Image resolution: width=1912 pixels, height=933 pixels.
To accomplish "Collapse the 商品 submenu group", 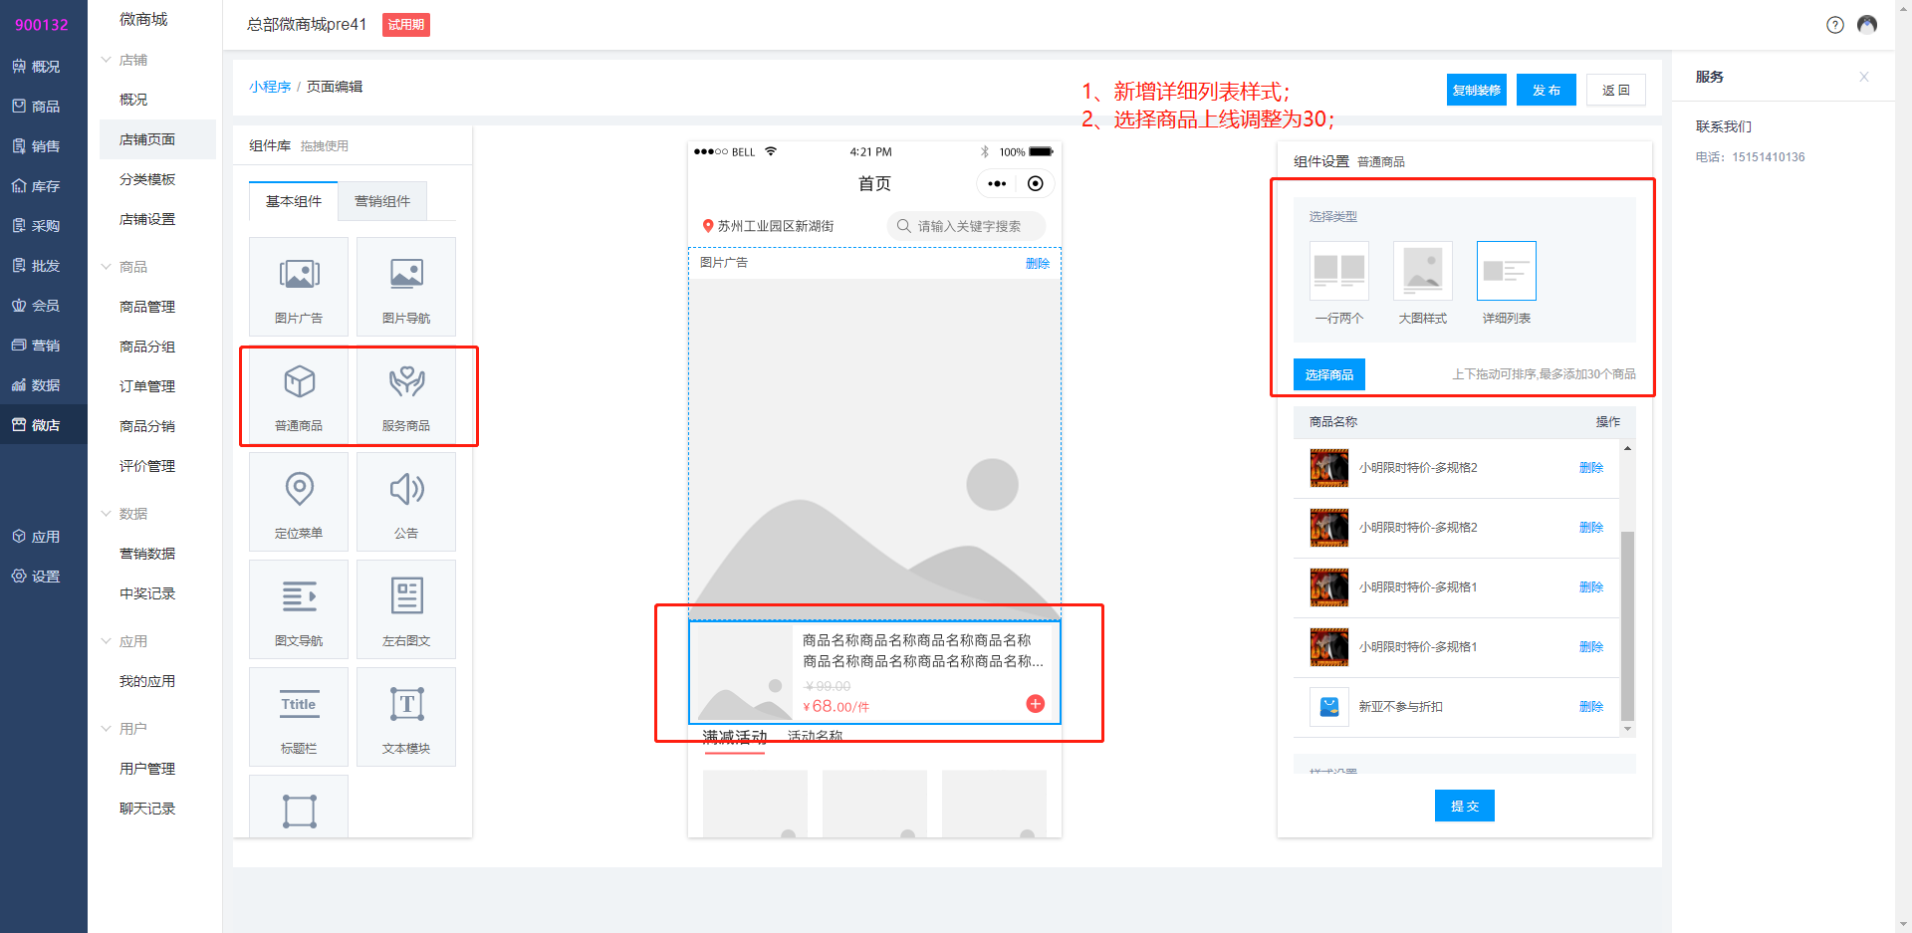I will 107,267.
